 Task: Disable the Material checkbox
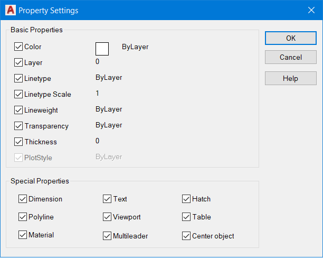click(23, 235)
